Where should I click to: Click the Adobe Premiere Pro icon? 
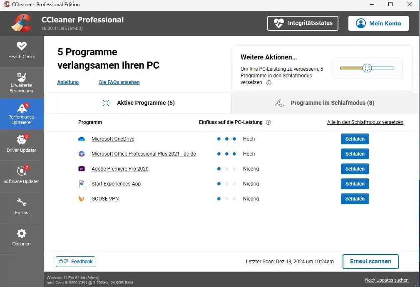[82, 169]
